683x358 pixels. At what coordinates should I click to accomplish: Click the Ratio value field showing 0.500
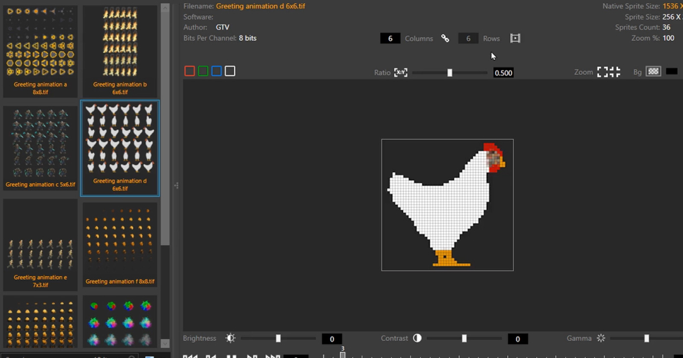pyautogui.click(x=503, y=73)
